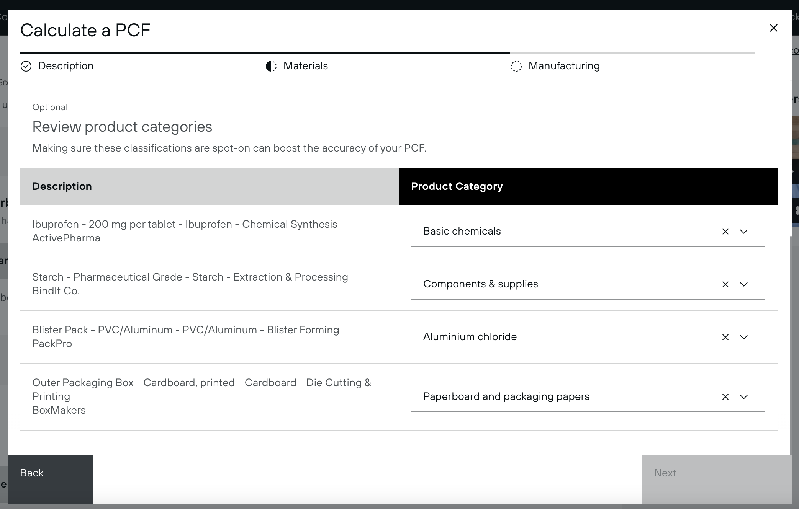Clear the Aluminium chloride category selection

point(725,337)
